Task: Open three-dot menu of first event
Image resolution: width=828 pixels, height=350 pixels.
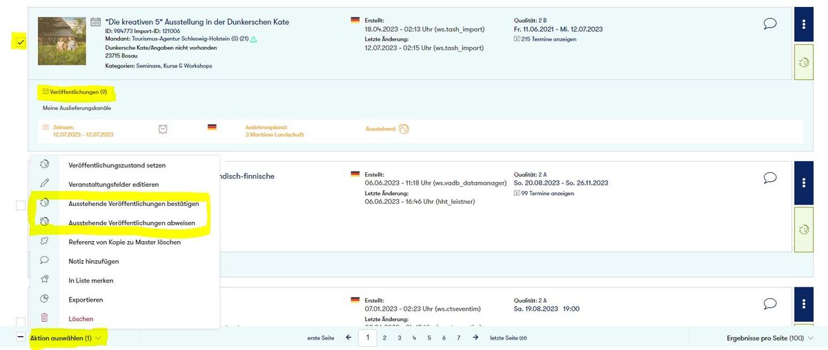Action: point(804,25)
